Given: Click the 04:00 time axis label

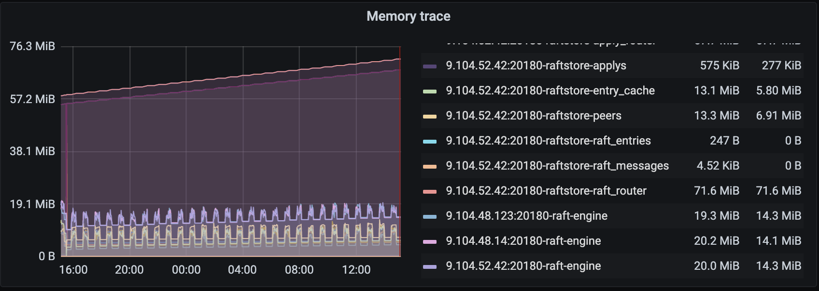Looking at the screenshot, I should tap(242, 270).
